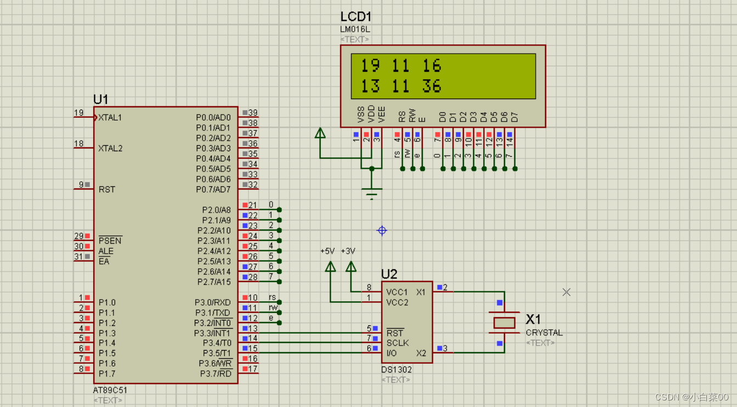Screen dimensions: 737x407
Task: Click the D7 pin label on LCD1
Action: click(x=514, y=117)
